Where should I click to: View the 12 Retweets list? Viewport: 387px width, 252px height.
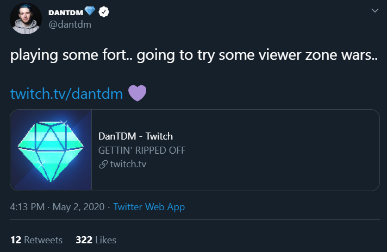click(x=36, y=240)
